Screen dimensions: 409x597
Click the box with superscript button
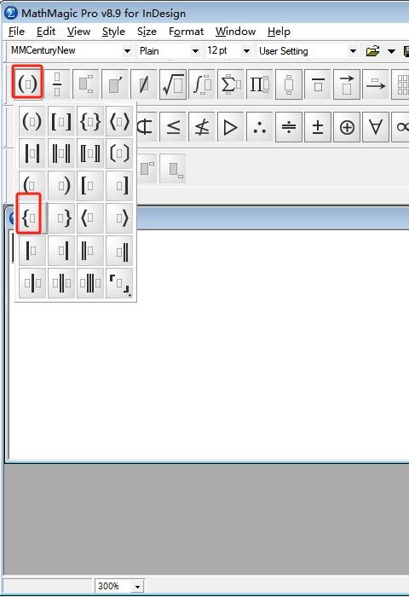[x=147, y=169]
